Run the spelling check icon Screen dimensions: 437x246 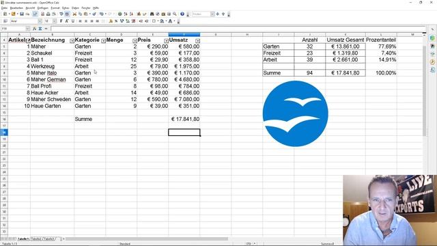coord(61,14)
